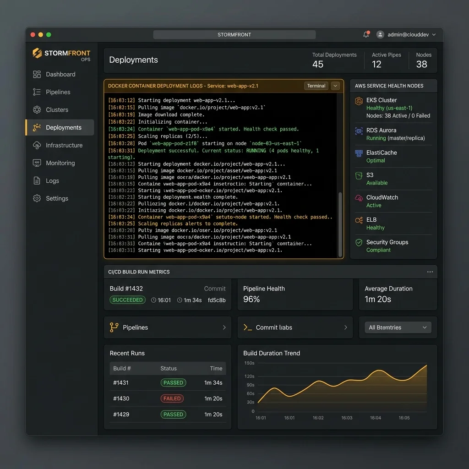Click the Pipelines list icon in sidebar

tap(37, 92)
